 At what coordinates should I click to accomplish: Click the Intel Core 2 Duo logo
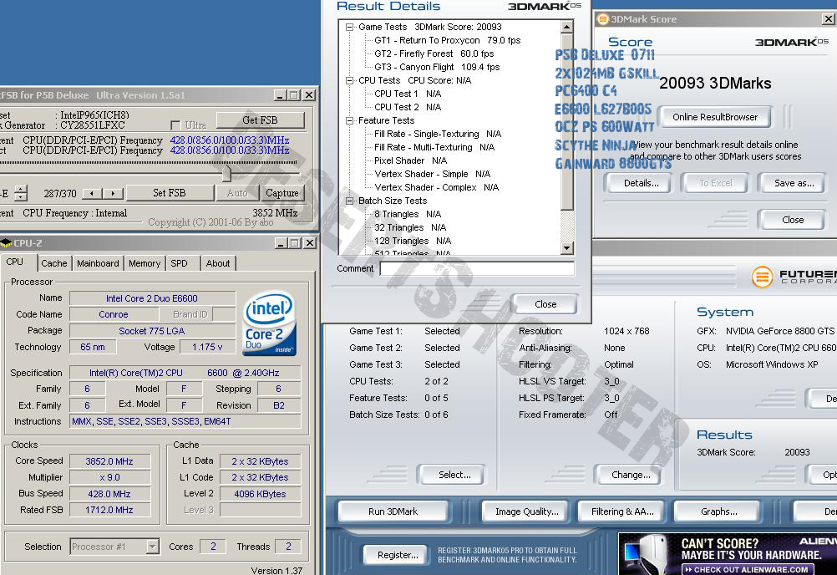coord(270,324)
